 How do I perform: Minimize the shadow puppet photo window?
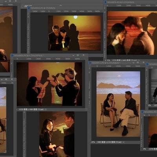point(73,55)
